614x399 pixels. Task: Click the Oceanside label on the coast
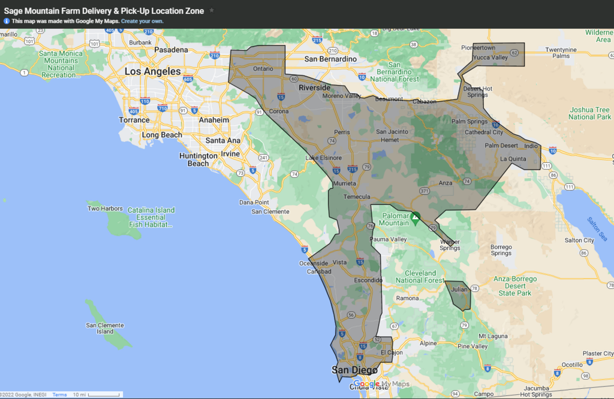click(x=314, y=263)
